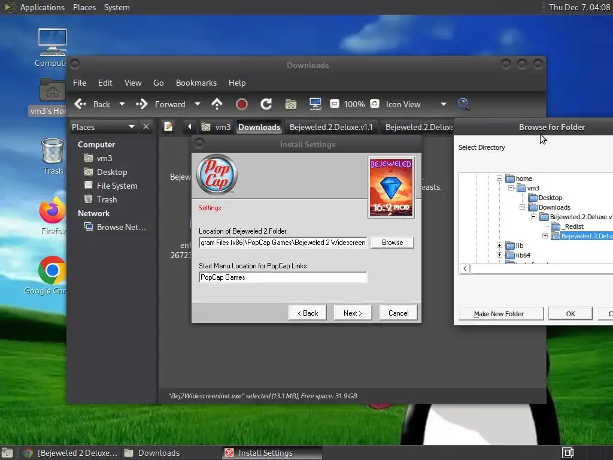Viewport: 613px width, 460px height.
Task: Collapse the Downloads tree node
Action: click(522, 207)
